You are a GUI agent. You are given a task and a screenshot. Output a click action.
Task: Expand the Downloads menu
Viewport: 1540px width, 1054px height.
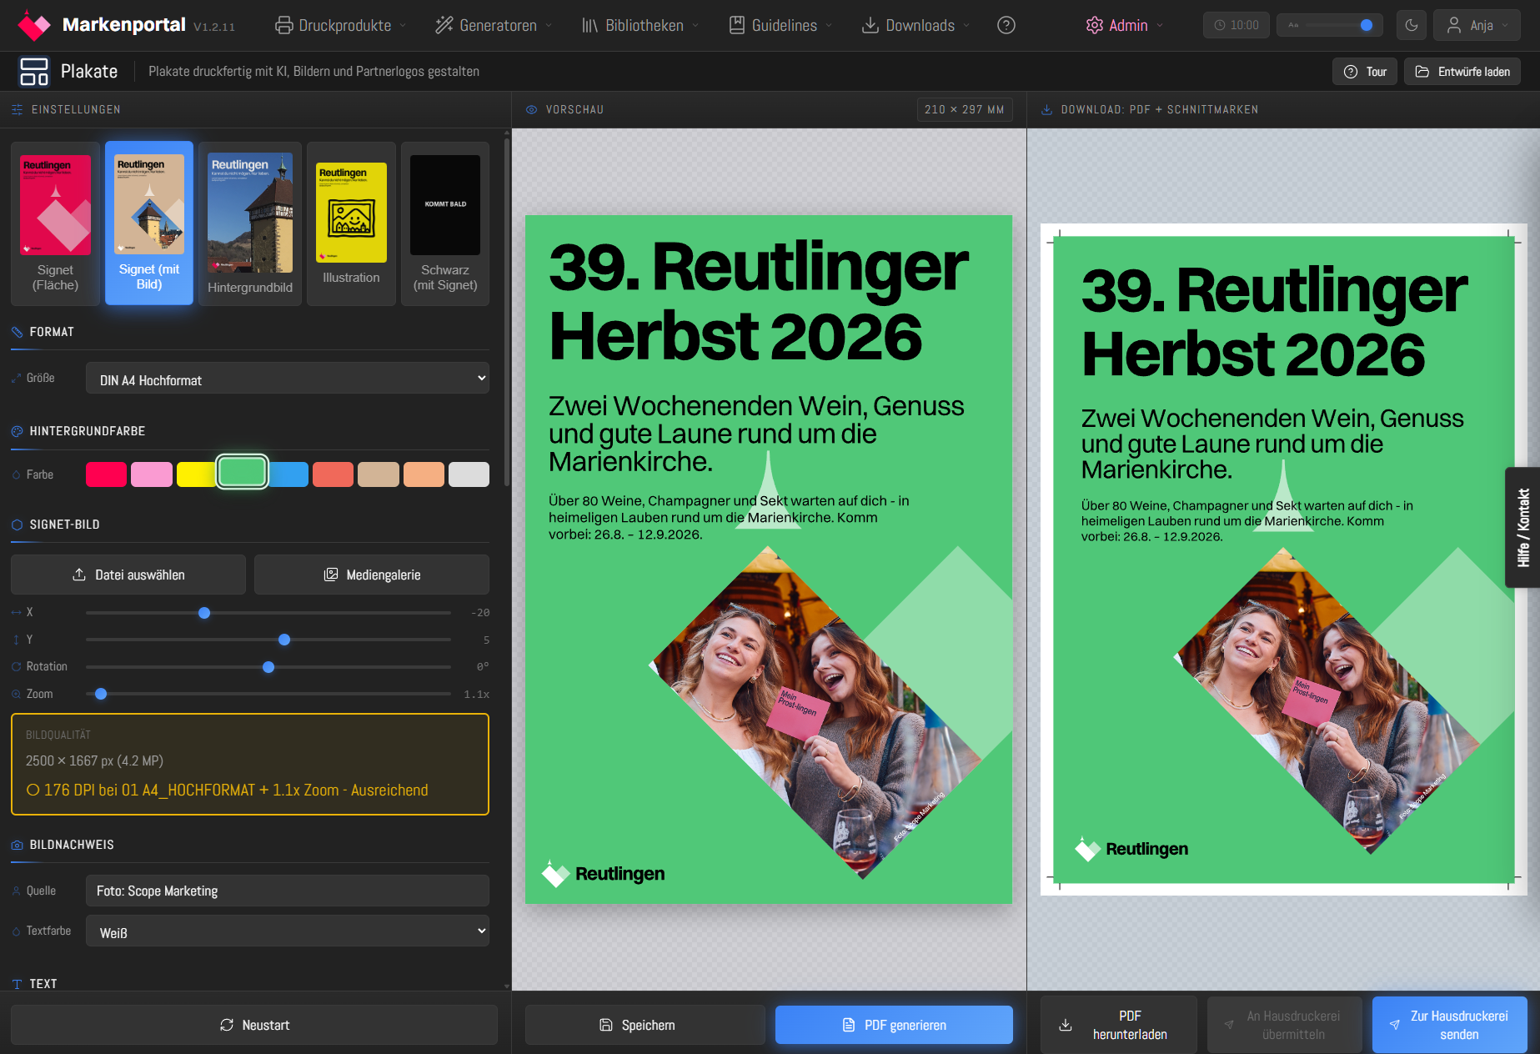(915, 25)
